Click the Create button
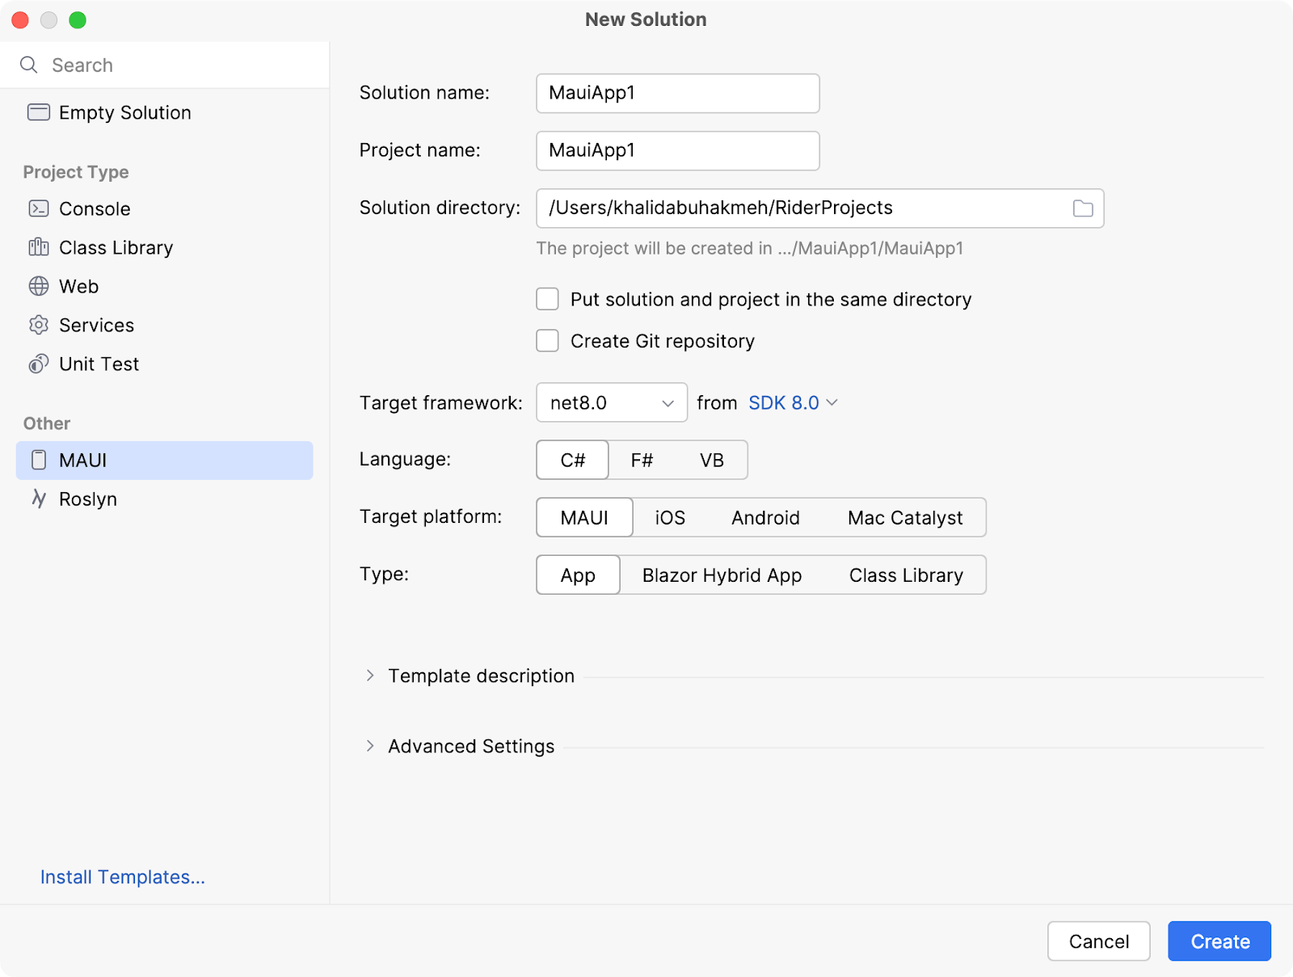1293x977 pixels. pyautogui.click(x=1219, y=941)
